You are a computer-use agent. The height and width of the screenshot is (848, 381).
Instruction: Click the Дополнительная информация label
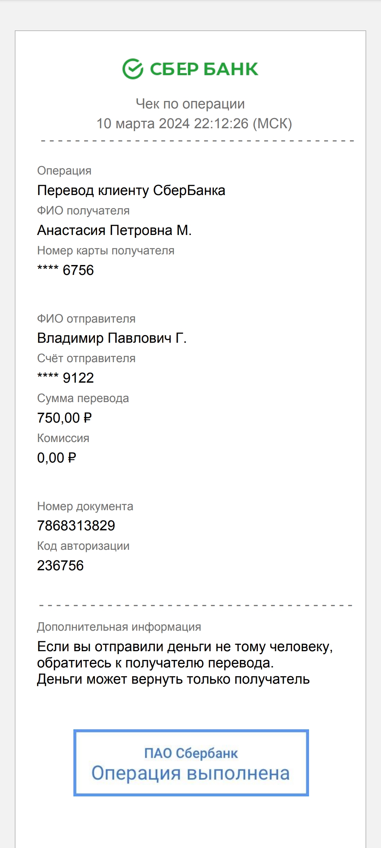coord(119,627)
